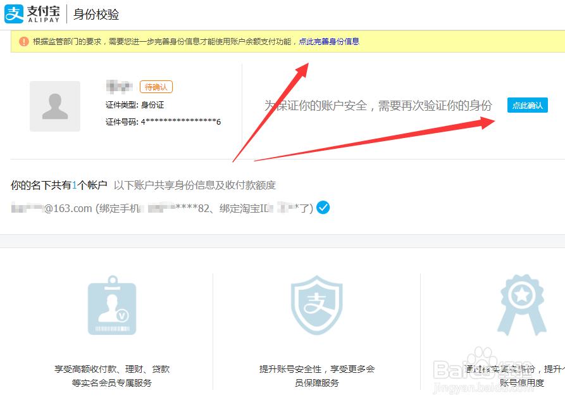Click the ID badge card icon
The image size is (565, 407).
point(112,306)
